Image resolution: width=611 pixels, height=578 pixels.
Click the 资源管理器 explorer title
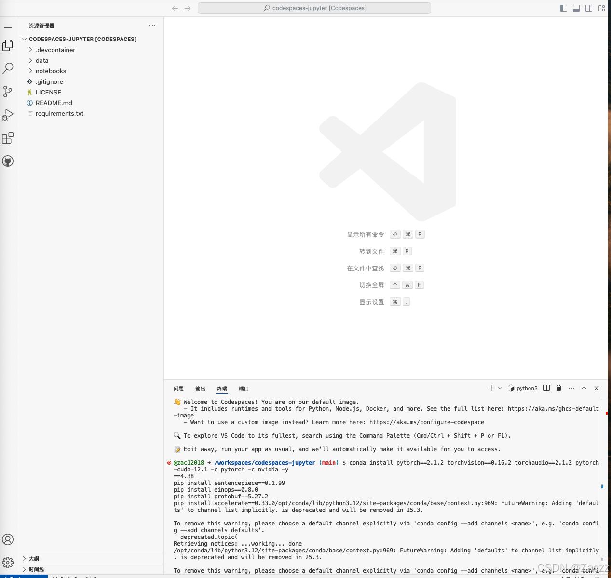coord(41,26)
